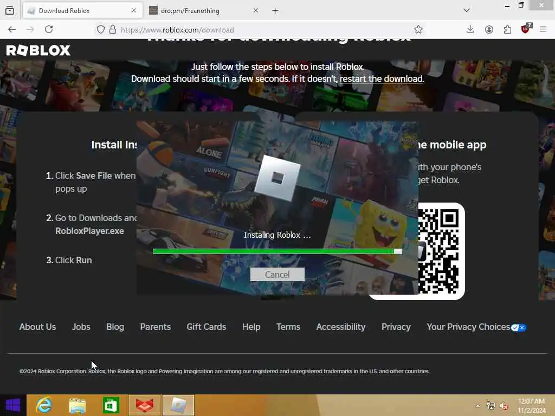Click the green installation progress bar
This screenshot has width=555, height=416.
(277, 251)
